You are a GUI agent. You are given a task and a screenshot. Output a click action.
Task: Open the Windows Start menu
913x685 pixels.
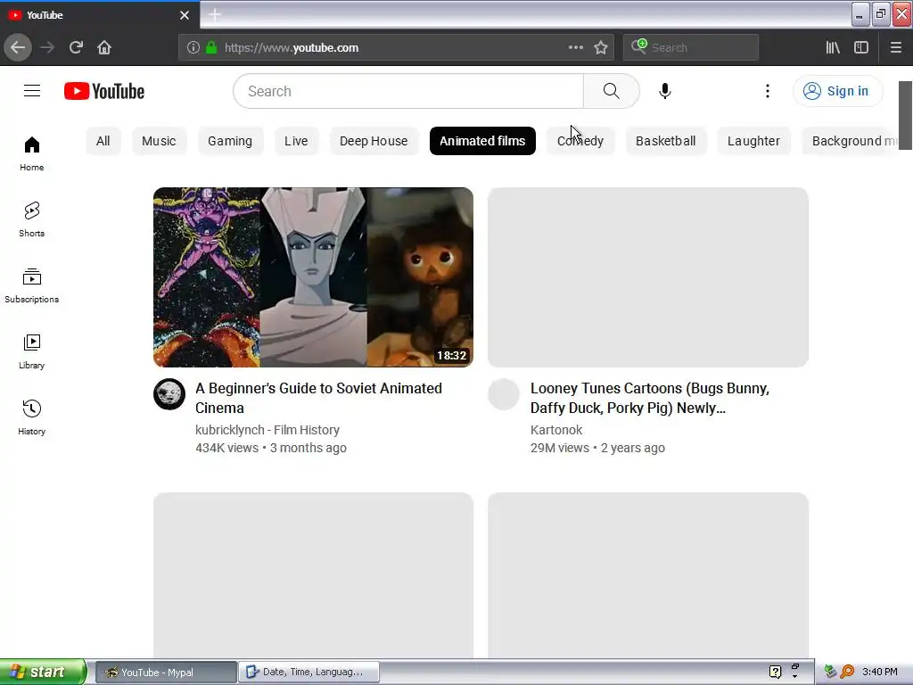pos(43,672)
